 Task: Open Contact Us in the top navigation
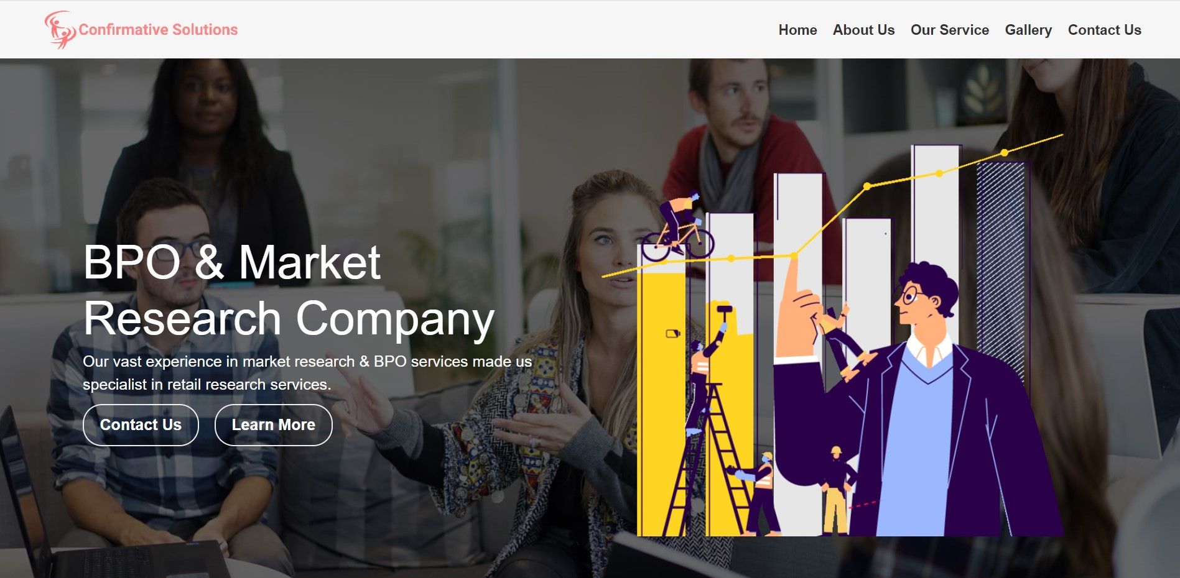(x=1104, y=30)
